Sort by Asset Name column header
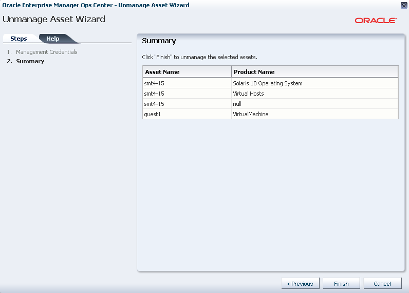The height and width of the screenshot is (293, 409). 187,72
